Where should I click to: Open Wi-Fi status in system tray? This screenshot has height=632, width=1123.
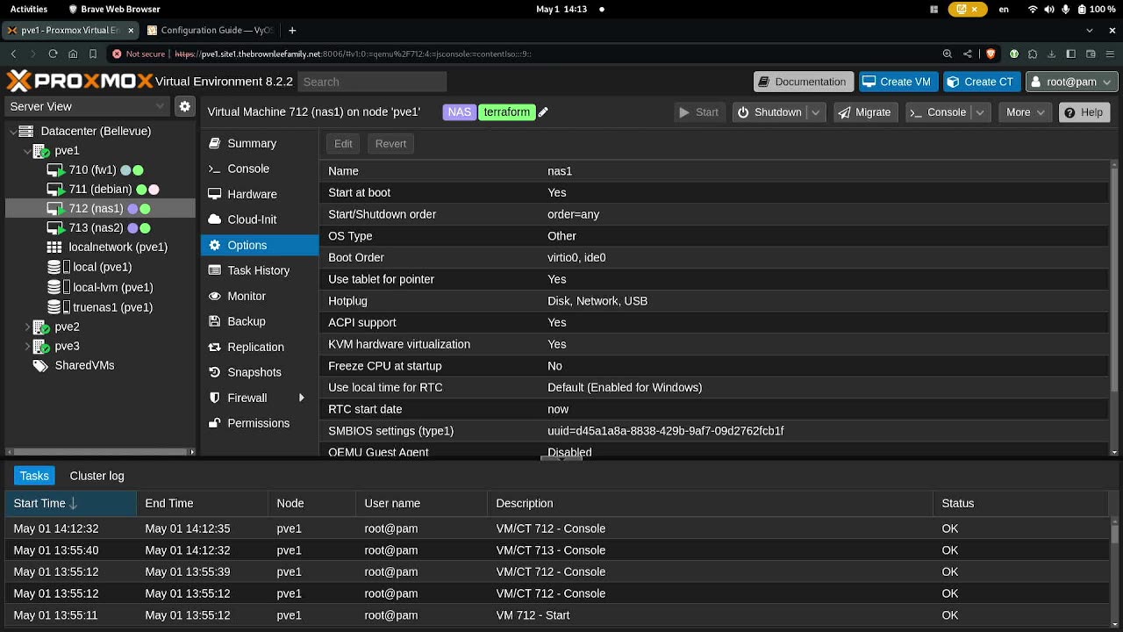[x=1033, y=9]
